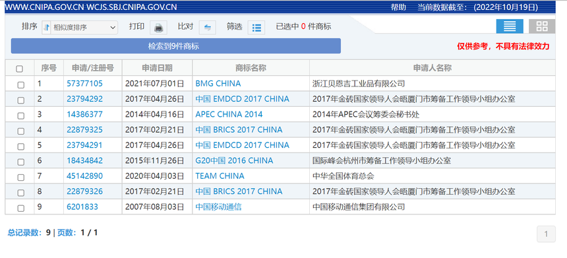Open 中国 EMDCD 2017 CHINA link in row 2

coord(242,99)
